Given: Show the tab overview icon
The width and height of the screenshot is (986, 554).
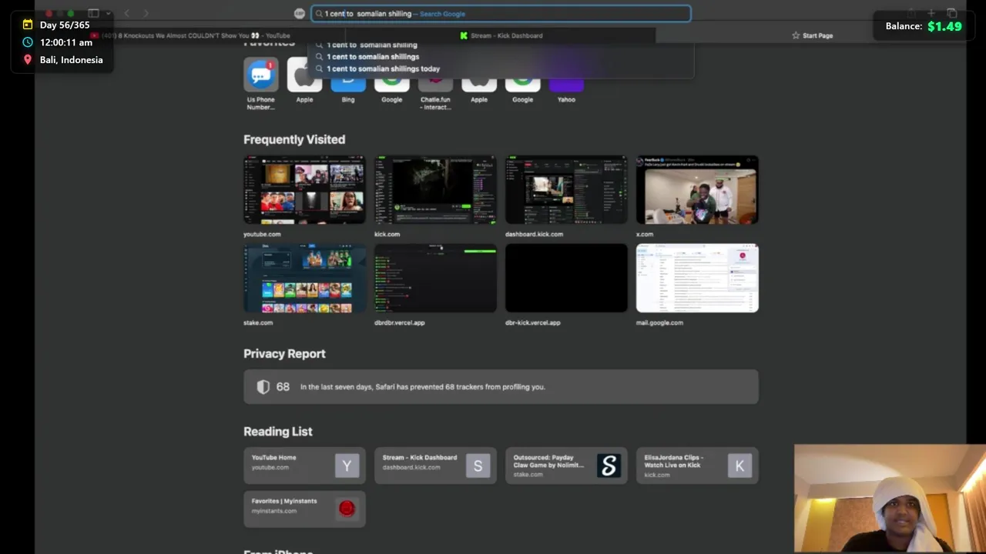Looking at the screenshot, I should [952, 13].
